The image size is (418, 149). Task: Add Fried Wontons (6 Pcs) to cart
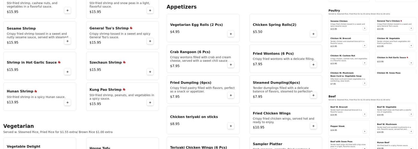click(313, 65)
